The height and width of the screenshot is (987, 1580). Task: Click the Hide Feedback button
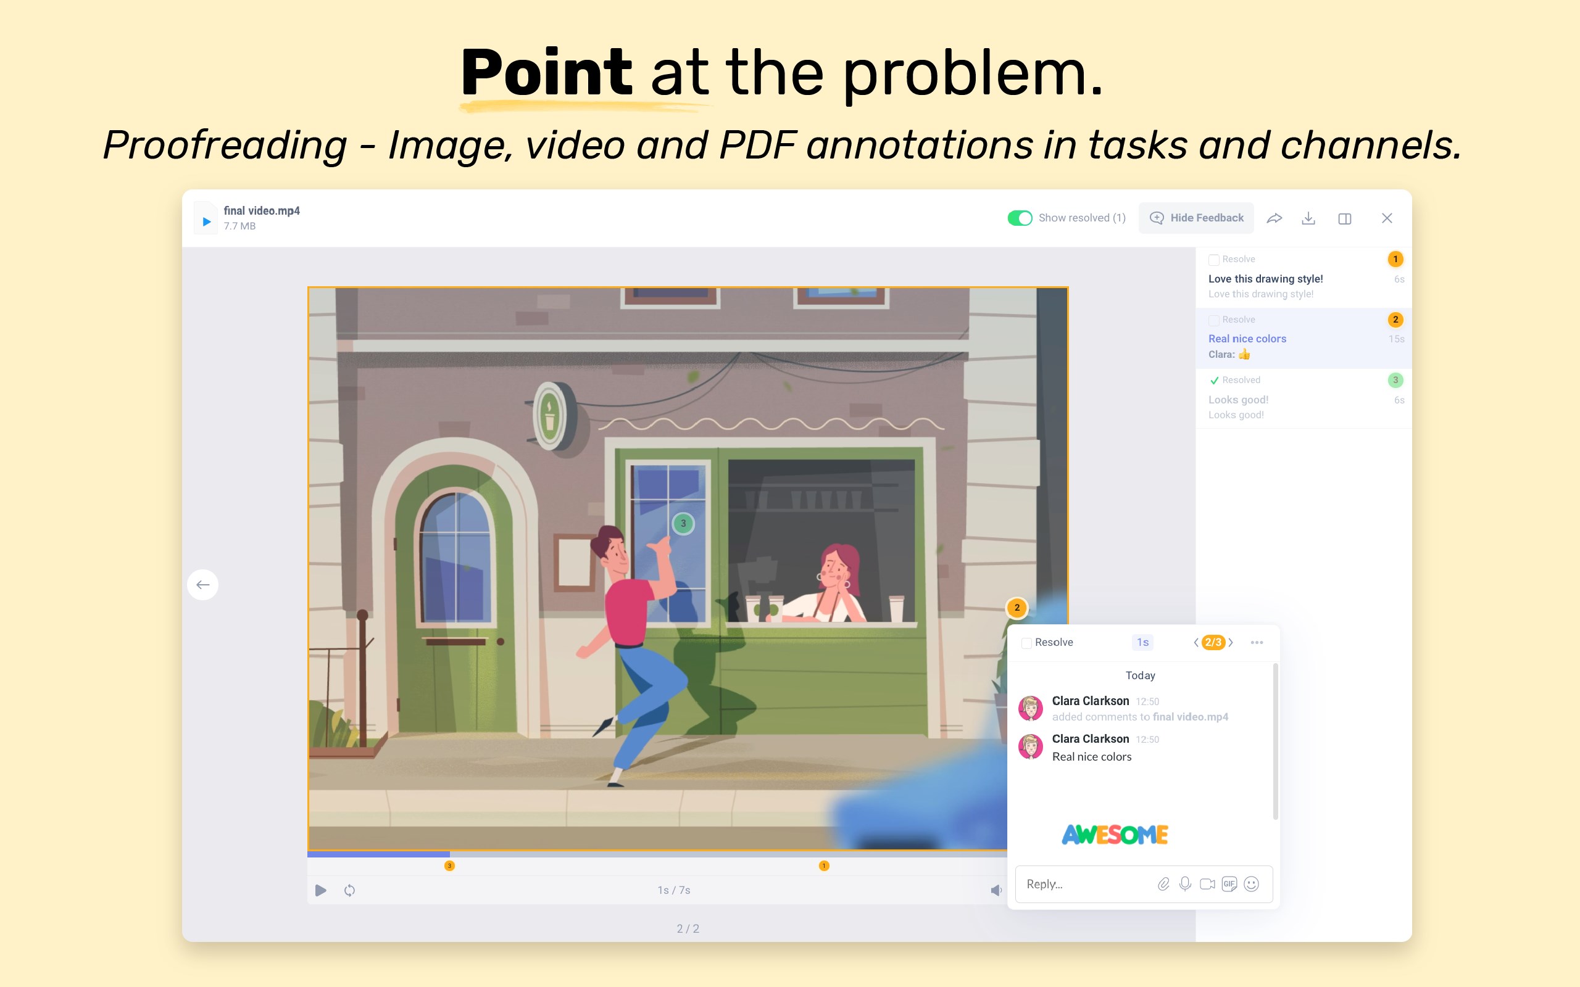[x=1196, y=218]
